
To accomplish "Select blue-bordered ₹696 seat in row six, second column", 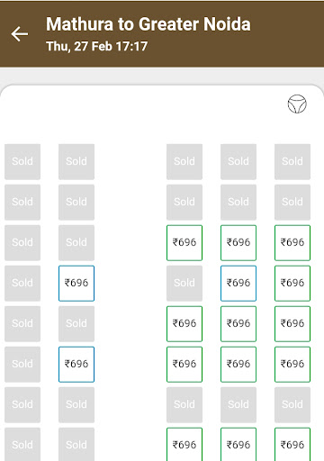I will pos(76,364).
